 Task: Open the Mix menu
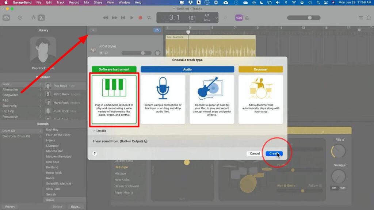tap(87, 3)
